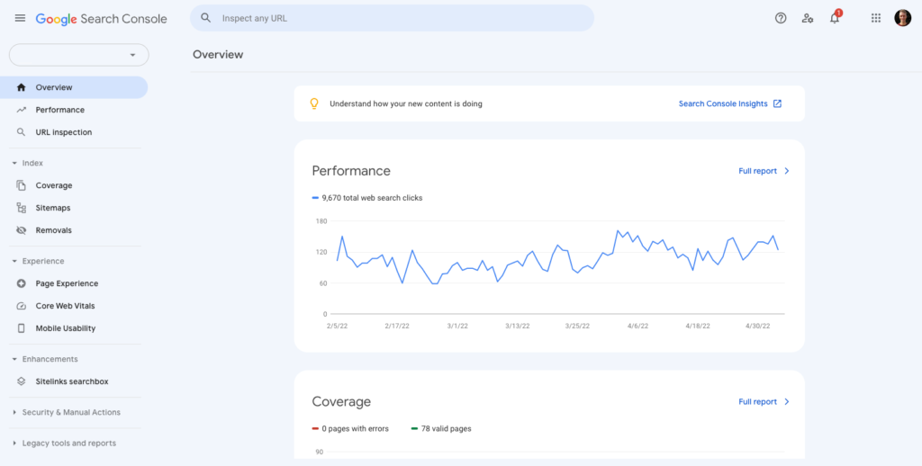This screenshot has height=466, width=922.
Task: Click the chevron next to Coverage Full report
Action: (x=787, y=402)
